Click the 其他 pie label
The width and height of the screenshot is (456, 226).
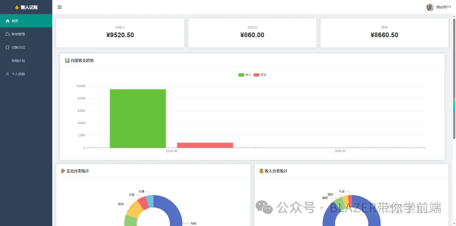coord(121,204)
